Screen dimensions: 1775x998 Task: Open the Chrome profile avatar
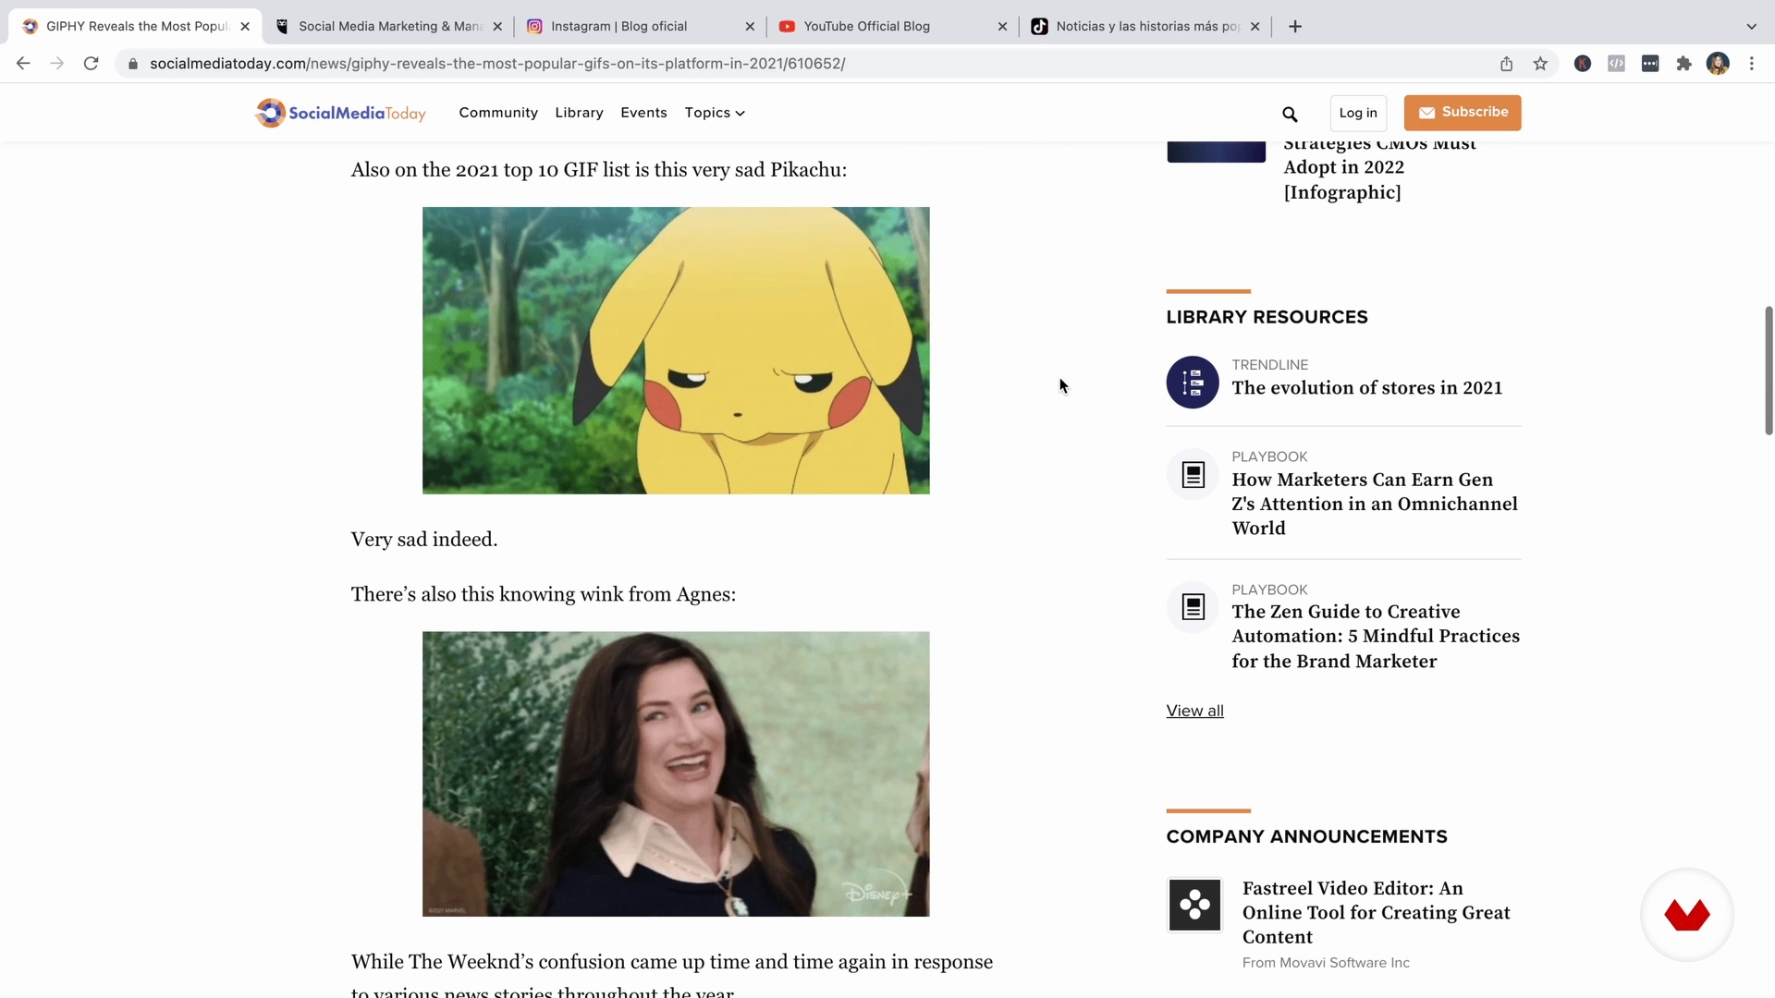(1718, 64)
